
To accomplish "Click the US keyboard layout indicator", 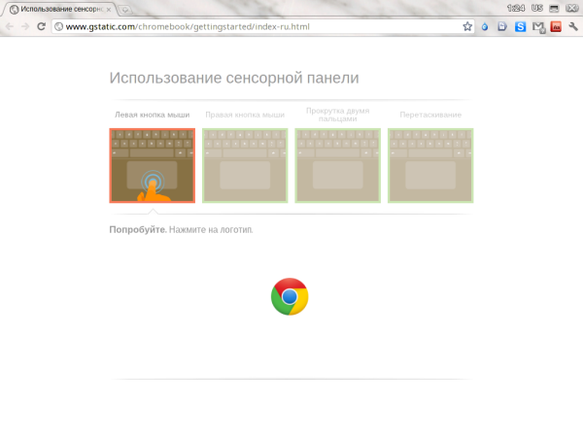I will point(537,8).
